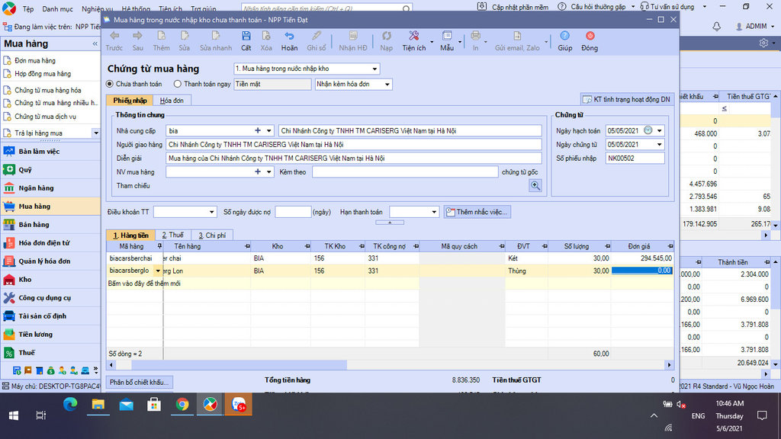
Task: Open the 1. Hàng tiền tab
Action: point(130,235)
